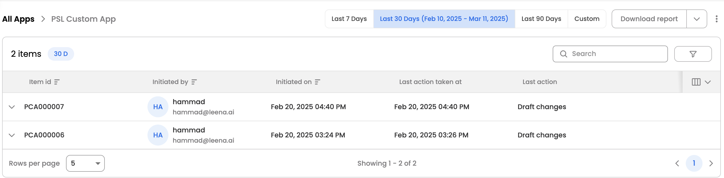Sort by the Initiated on column icon
Viewport: 724px width, 178px height.
pos(317,82)
